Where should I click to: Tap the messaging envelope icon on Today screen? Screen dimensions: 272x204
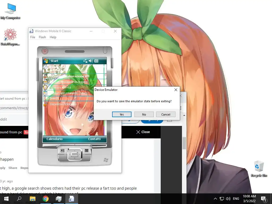[45, 82]
